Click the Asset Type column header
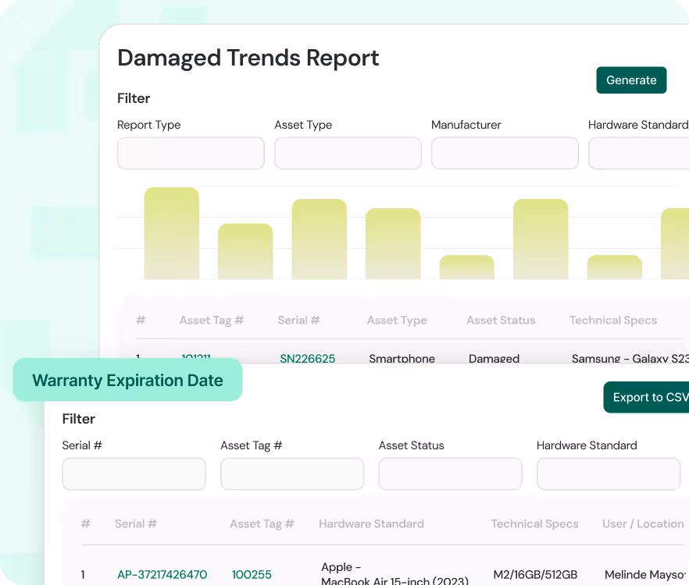The image size is (689, 585). click(397, 320)
